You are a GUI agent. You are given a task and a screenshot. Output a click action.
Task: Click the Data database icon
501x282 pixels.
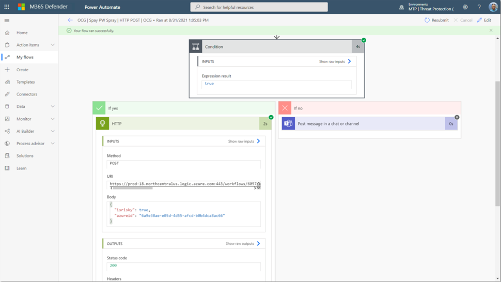[x=7, y=106]
